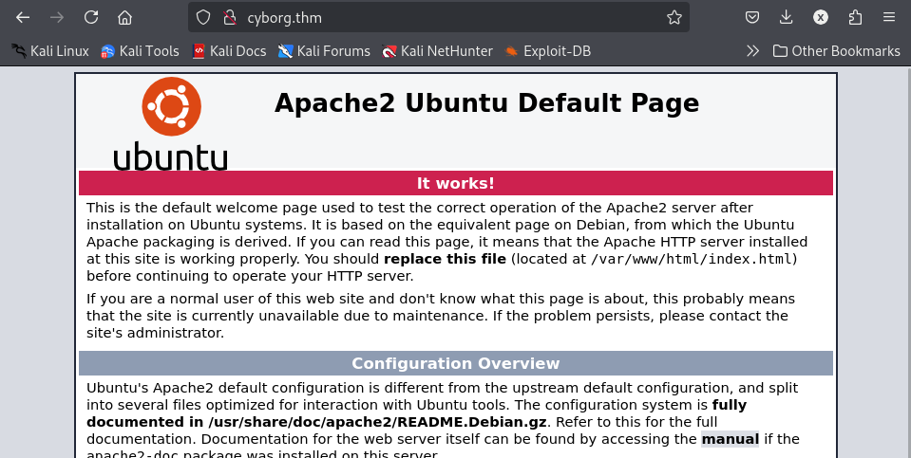Viewport: 911px width, 458px height.
Task: Click the X extension toolbar icon
Action: [x=821, y=17]
